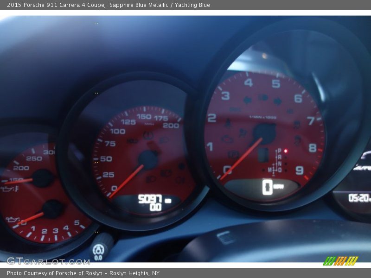The height and width of the screenshot is (278, 371).
Task: Click the "Sapphire Blue Metallic / Yachting Blue" text
Action: point(160,5)
